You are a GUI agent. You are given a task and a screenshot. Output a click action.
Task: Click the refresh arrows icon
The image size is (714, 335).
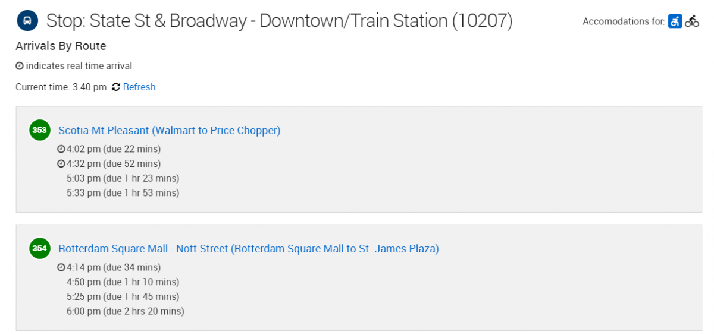pyautogui.click(x=115, y=87)
